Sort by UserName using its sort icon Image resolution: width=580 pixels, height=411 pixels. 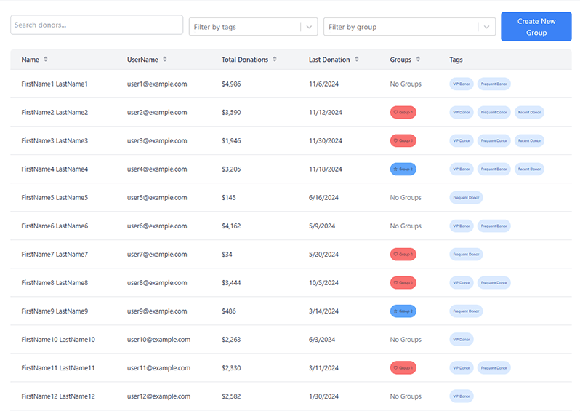click(x=165, y=60)
